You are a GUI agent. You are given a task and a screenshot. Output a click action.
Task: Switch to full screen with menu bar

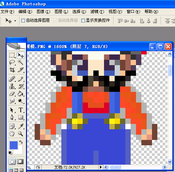pyautogui.click(x=16, y=170)
